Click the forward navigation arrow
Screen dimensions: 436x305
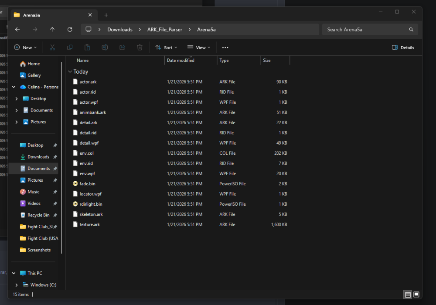point(35,30)
